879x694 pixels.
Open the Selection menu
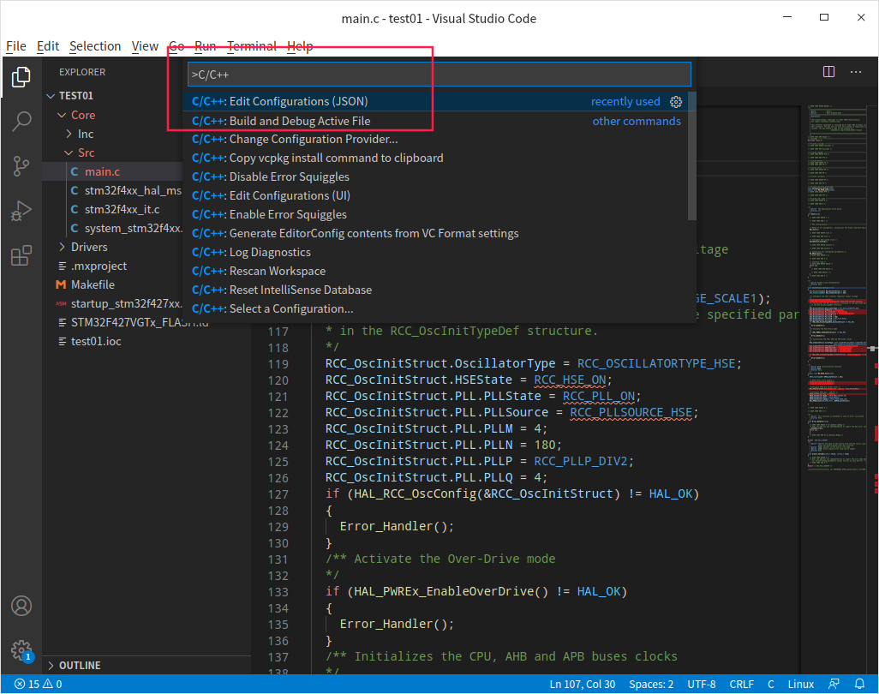coord(95,46)
